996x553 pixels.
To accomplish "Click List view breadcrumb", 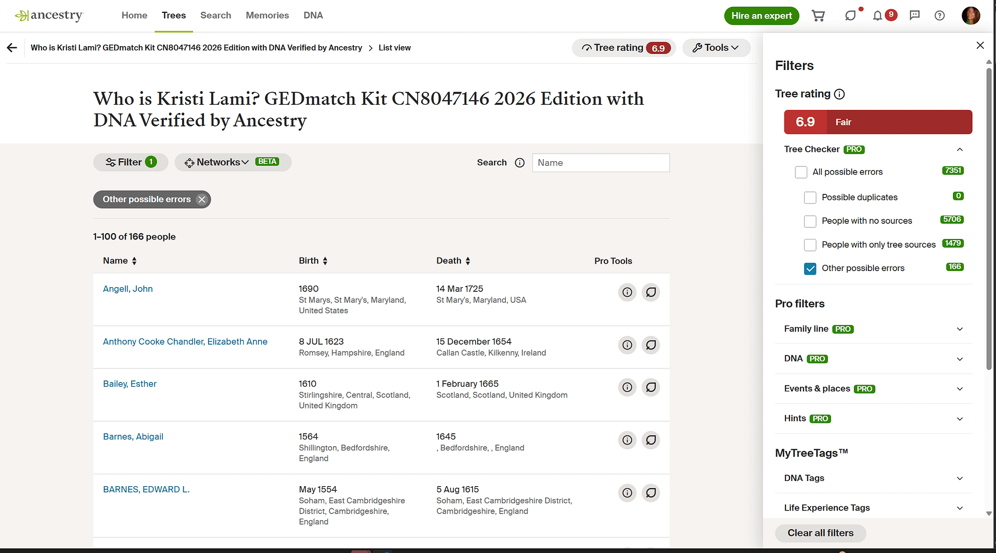I will tap(394, 48).
